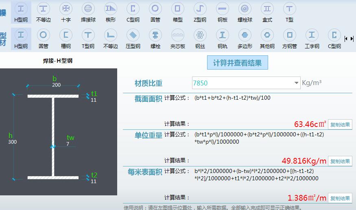356x210 pixels.
Task: Pick the T型 section icon
Action: 289,12
